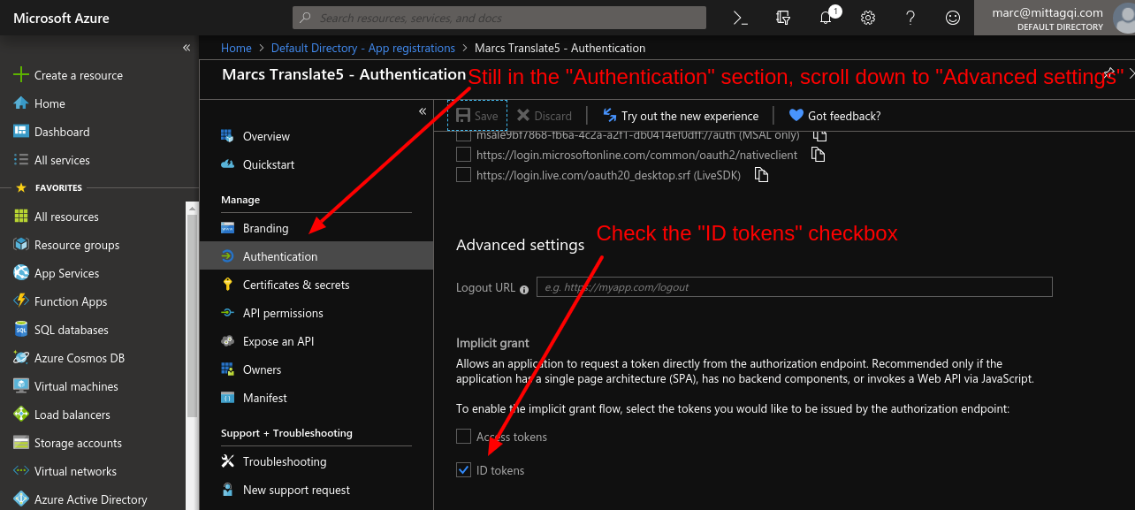Screen dimensions: 1135x510
Task: Click Try out the new experience
Action: [681, 116]
